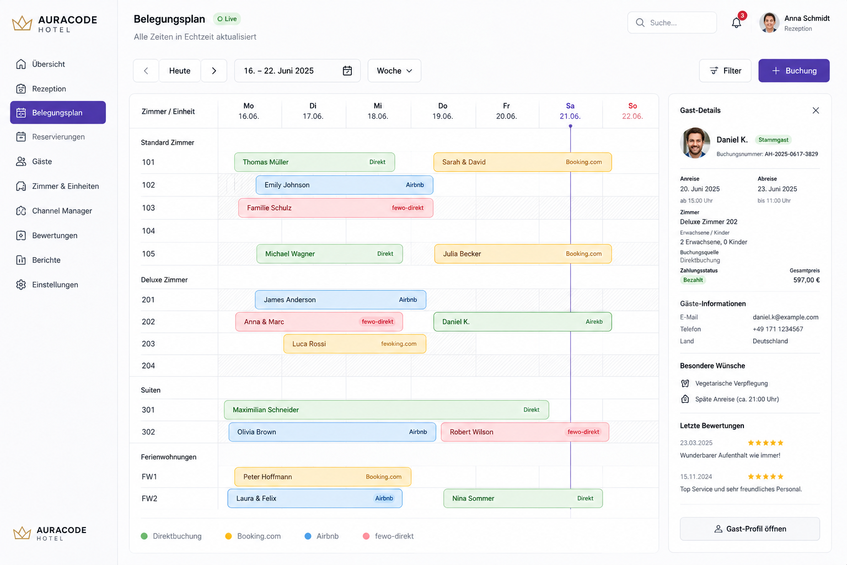
Task: Click email daniel.k@example.com
Action: (786, 317)
